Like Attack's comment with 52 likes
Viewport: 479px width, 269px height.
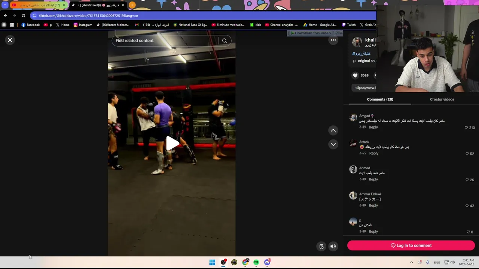tap(467, 154)
